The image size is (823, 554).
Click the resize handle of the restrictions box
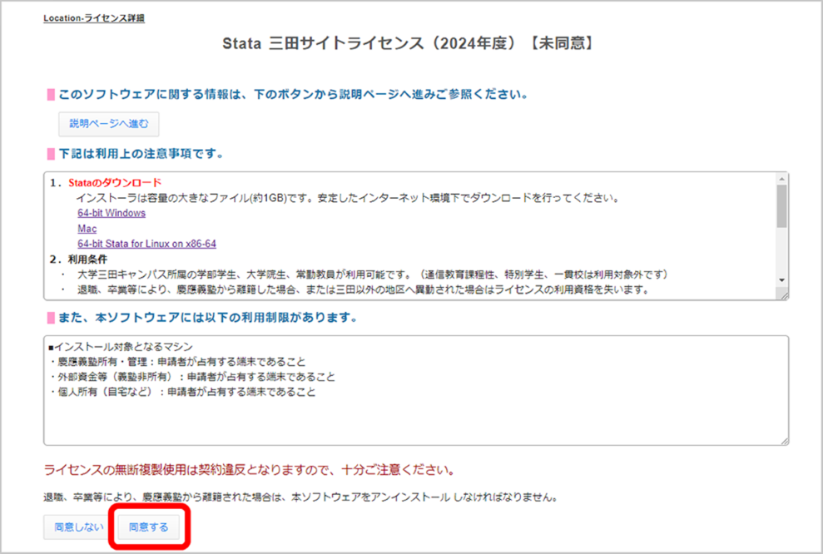(785, 441)
